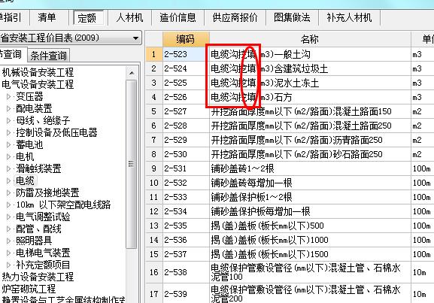Select row 铺砂盖砖1~2根

(310, 169)
